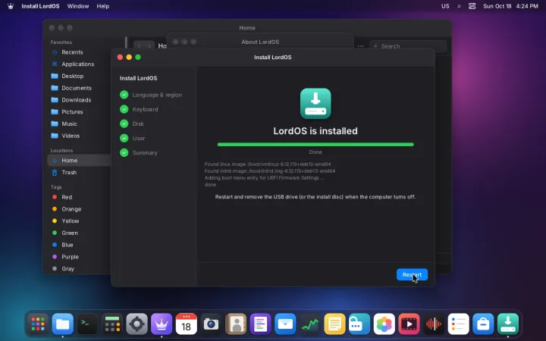Viewport: 546px width, 341px height.
Task: Click the 'Done' status text
Action: [x=315, y=152]
